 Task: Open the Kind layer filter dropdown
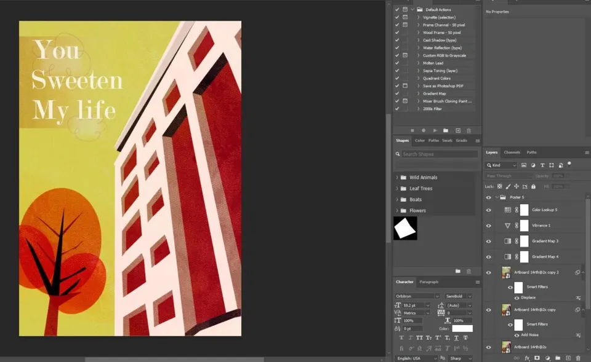pyautogui.click(x=501, y=165)
